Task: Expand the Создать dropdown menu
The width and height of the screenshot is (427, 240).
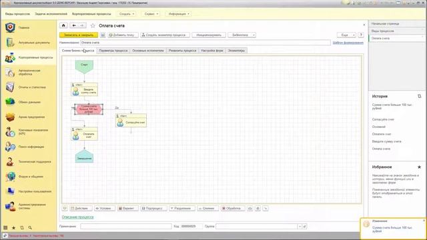Action: coord(127,14)
